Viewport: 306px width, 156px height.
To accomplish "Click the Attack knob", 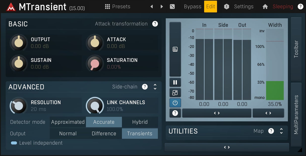I will (95, 43).
